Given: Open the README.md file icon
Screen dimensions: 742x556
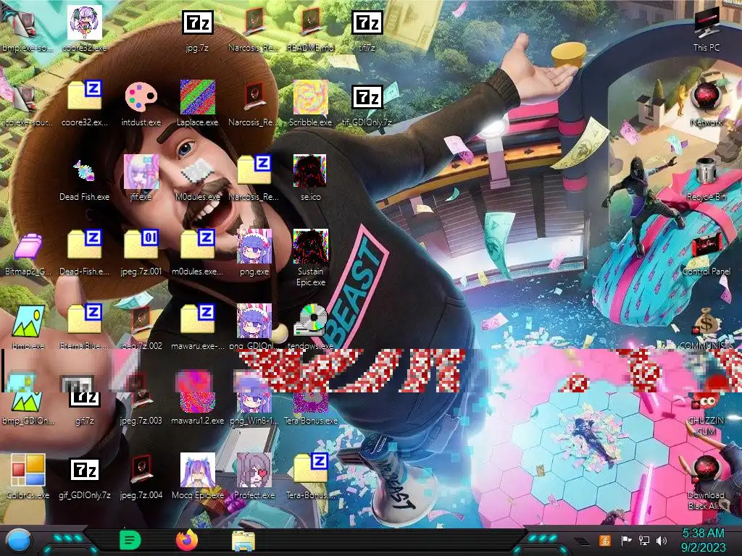Looking at the screenshot, I should pos(310,22).
